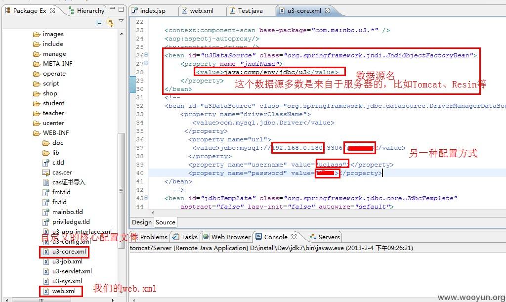Toggle Link with Editor arrows icon
Viewport: 506px width, 302px height.
pyautogui.click(x=110, y=23)
